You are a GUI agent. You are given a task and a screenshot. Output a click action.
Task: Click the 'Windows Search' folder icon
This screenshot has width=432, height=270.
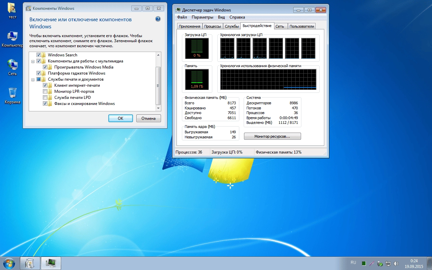(44, 55)
